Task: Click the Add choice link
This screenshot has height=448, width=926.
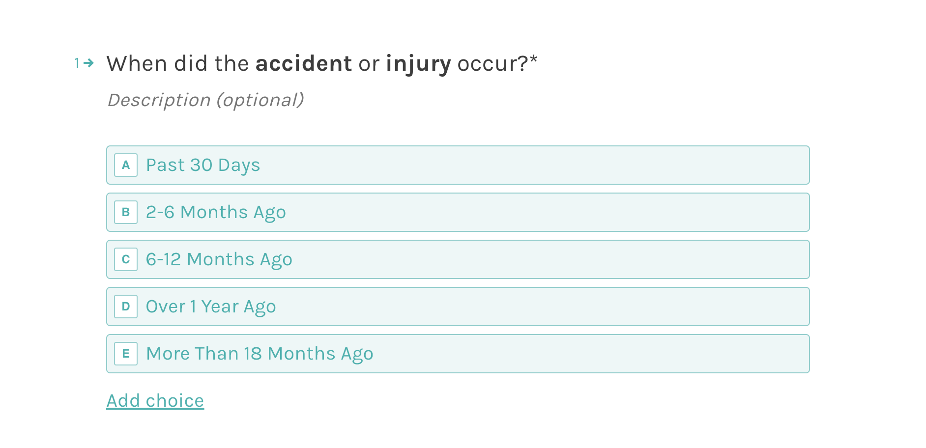Action: (x=155, y=401)
